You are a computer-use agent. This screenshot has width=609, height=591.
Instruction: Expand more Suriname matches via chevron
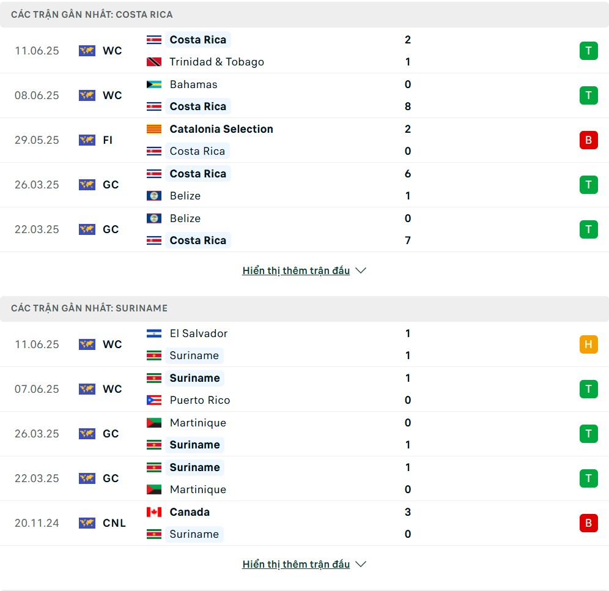(361, 564)
